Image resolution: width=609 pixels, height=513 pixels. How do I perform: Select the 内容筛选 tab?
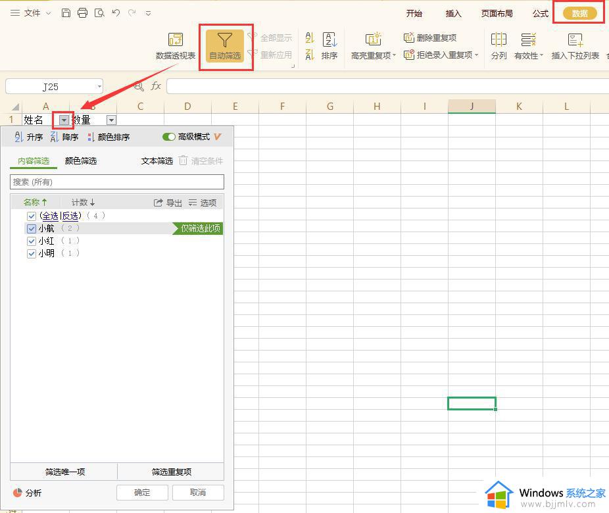tap(34, 160)
